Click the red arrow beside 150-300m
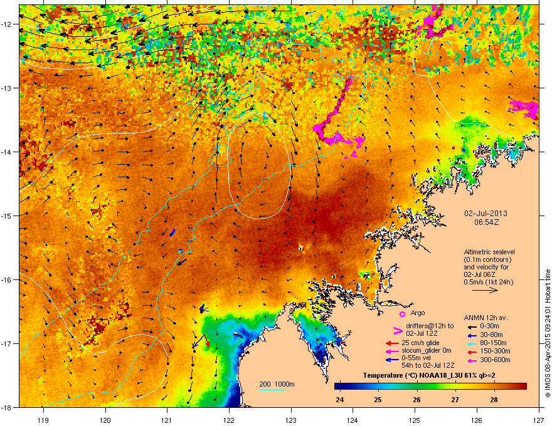Image resolution: width=552 pixels, height=426 pixels. [472, 351]
